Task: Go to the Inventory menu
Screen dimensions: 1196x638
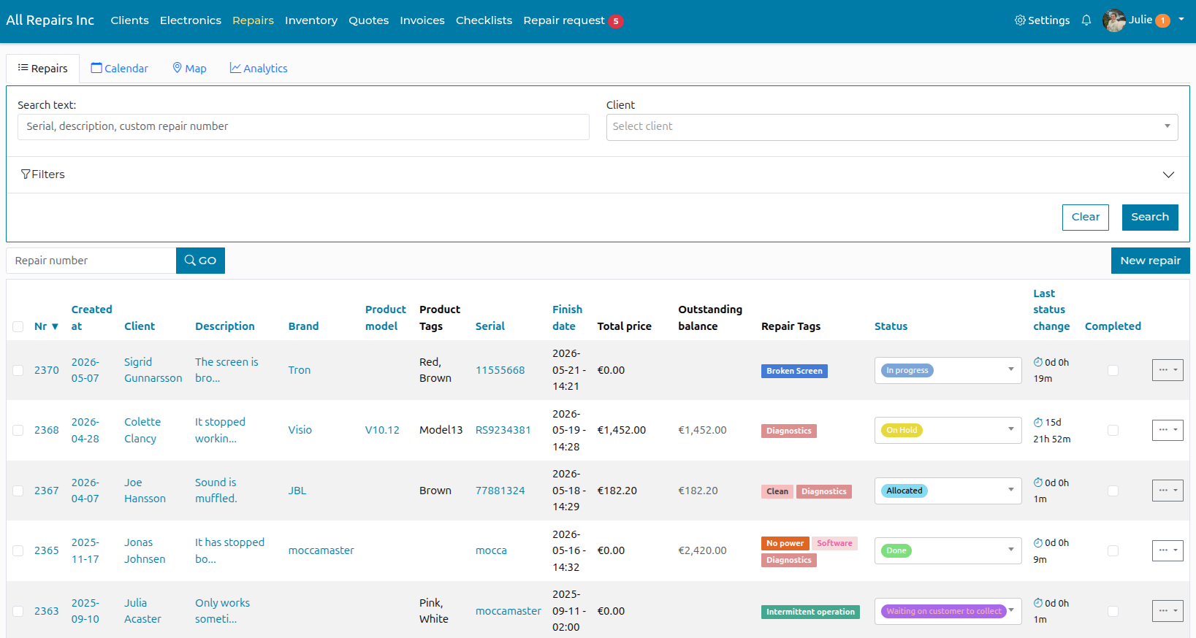Action: (311, 20)
